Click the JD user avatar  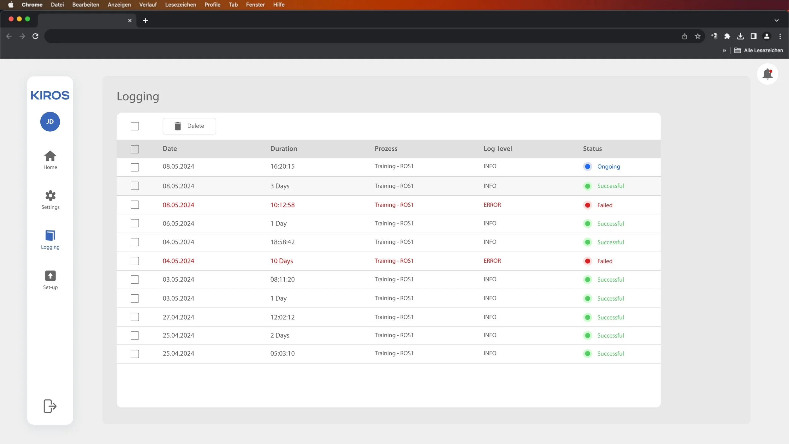[50, 122]
